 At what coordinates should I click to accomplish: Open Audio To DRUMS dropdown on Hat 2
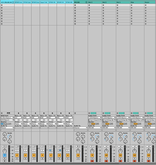pyautogui.click(x=109, y=128)
